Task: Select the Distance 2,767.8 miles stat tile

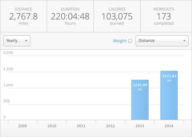Action: (24, 16)
